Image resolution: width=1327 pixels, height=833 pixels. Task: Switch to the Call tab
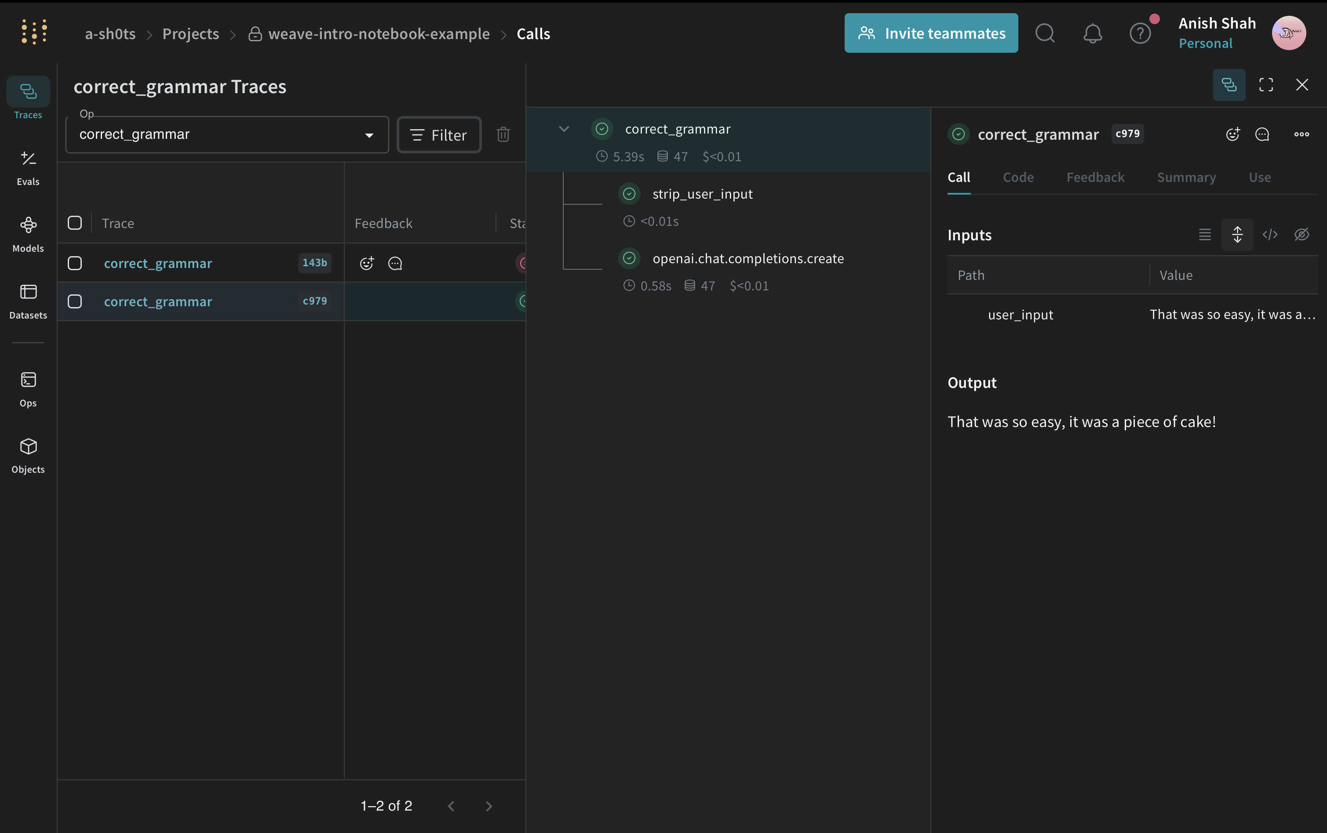pyautogui.click(x=959, y=177)
